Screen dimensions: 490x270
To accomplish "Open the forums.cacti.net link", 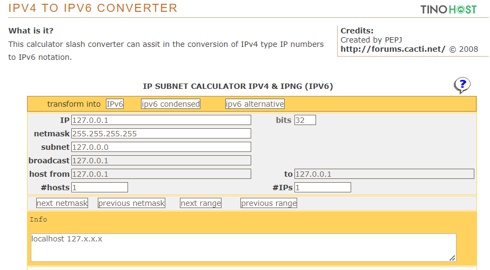I will click(x=393, y=49).
